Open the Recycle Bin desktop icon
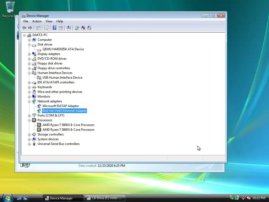 pos(10,9)
